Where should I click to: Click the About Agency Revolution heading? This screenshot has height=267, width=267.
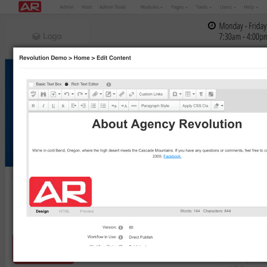[x=167, y=124]
